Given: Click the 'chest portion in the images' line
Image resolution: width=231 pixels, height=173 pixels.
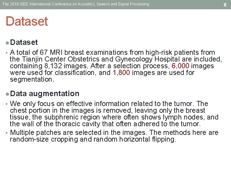Looking at the screenshot, I should tap(107, 110).
